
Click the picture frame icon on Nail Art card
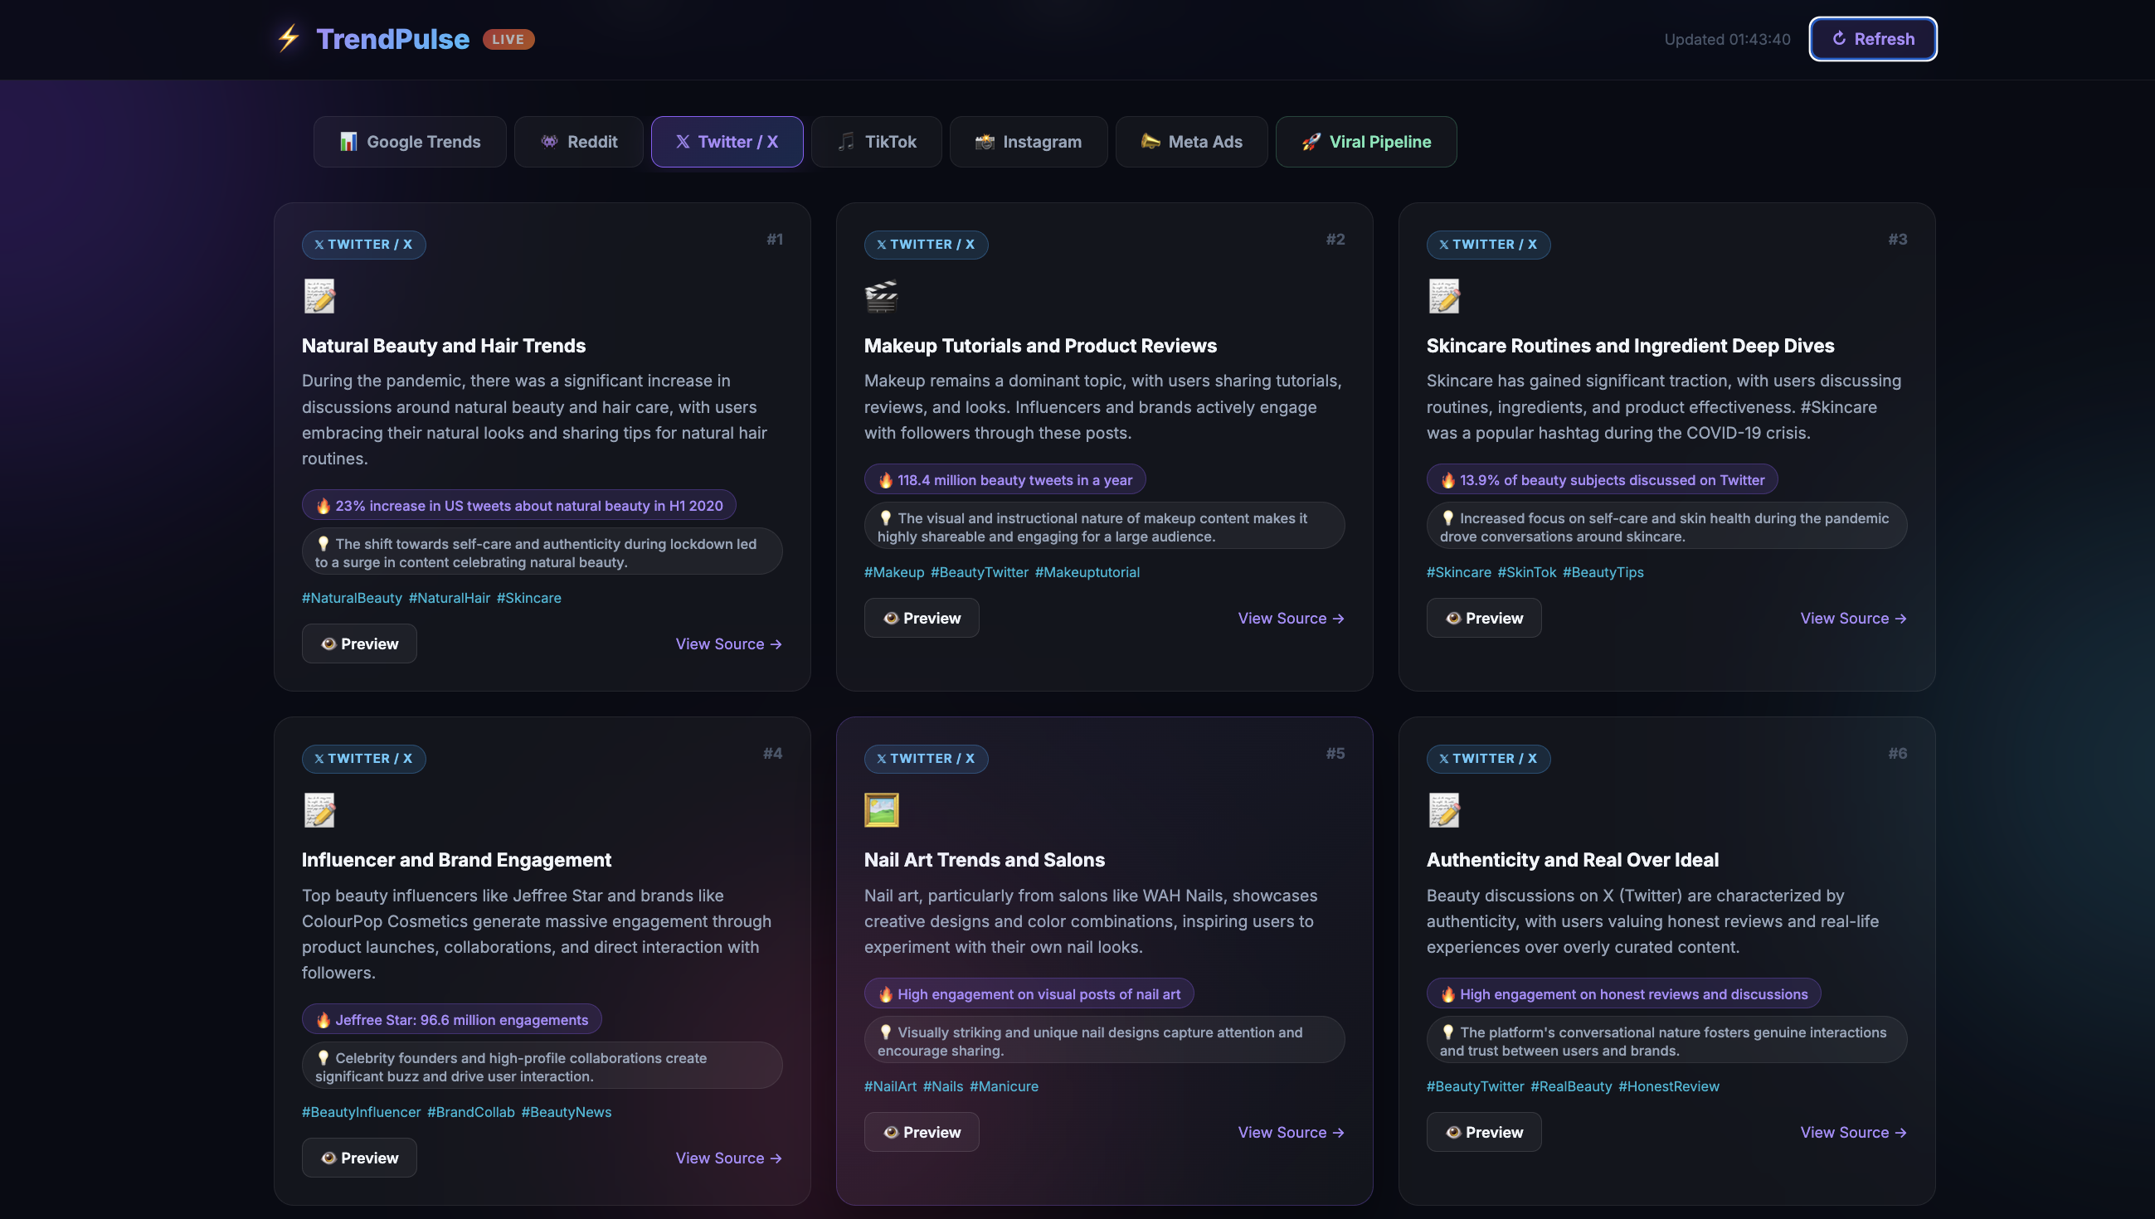(881, 809)
